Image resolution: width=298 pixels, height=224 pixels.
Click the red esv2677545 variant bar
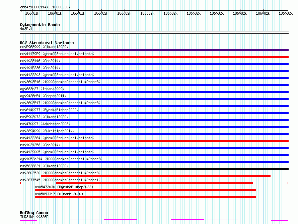(155, 183)
